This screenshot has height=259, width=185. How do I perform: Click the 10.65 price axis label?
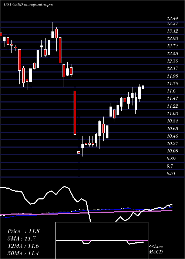(173, 128)
